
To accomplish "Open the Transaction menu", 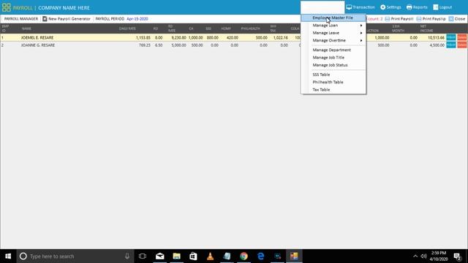I will tap(361, 7).
